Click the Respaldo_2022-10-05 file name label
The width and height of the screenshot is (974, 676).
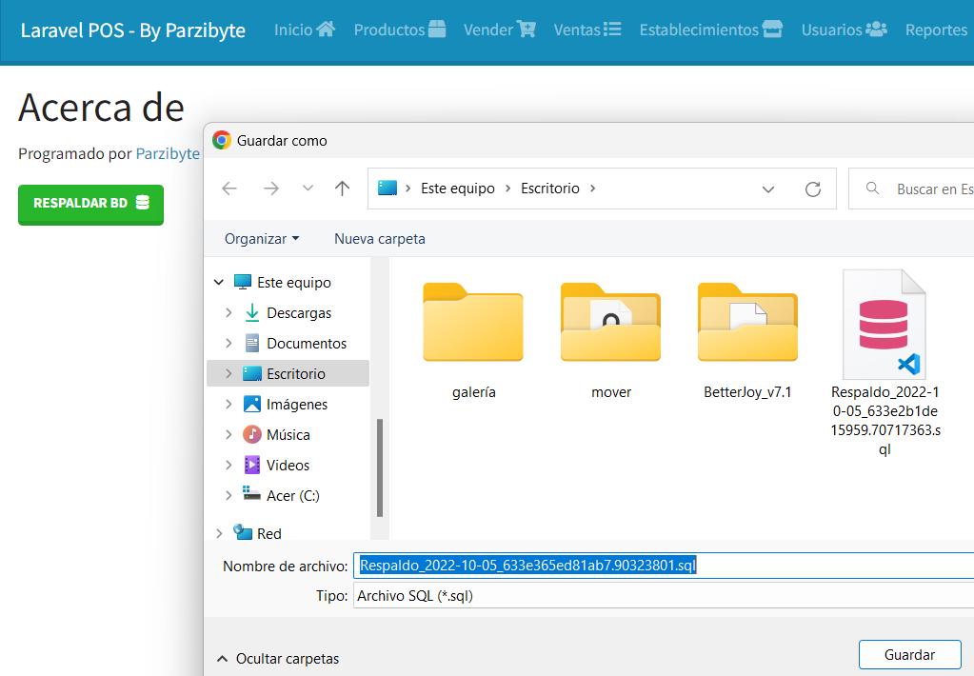885,421
